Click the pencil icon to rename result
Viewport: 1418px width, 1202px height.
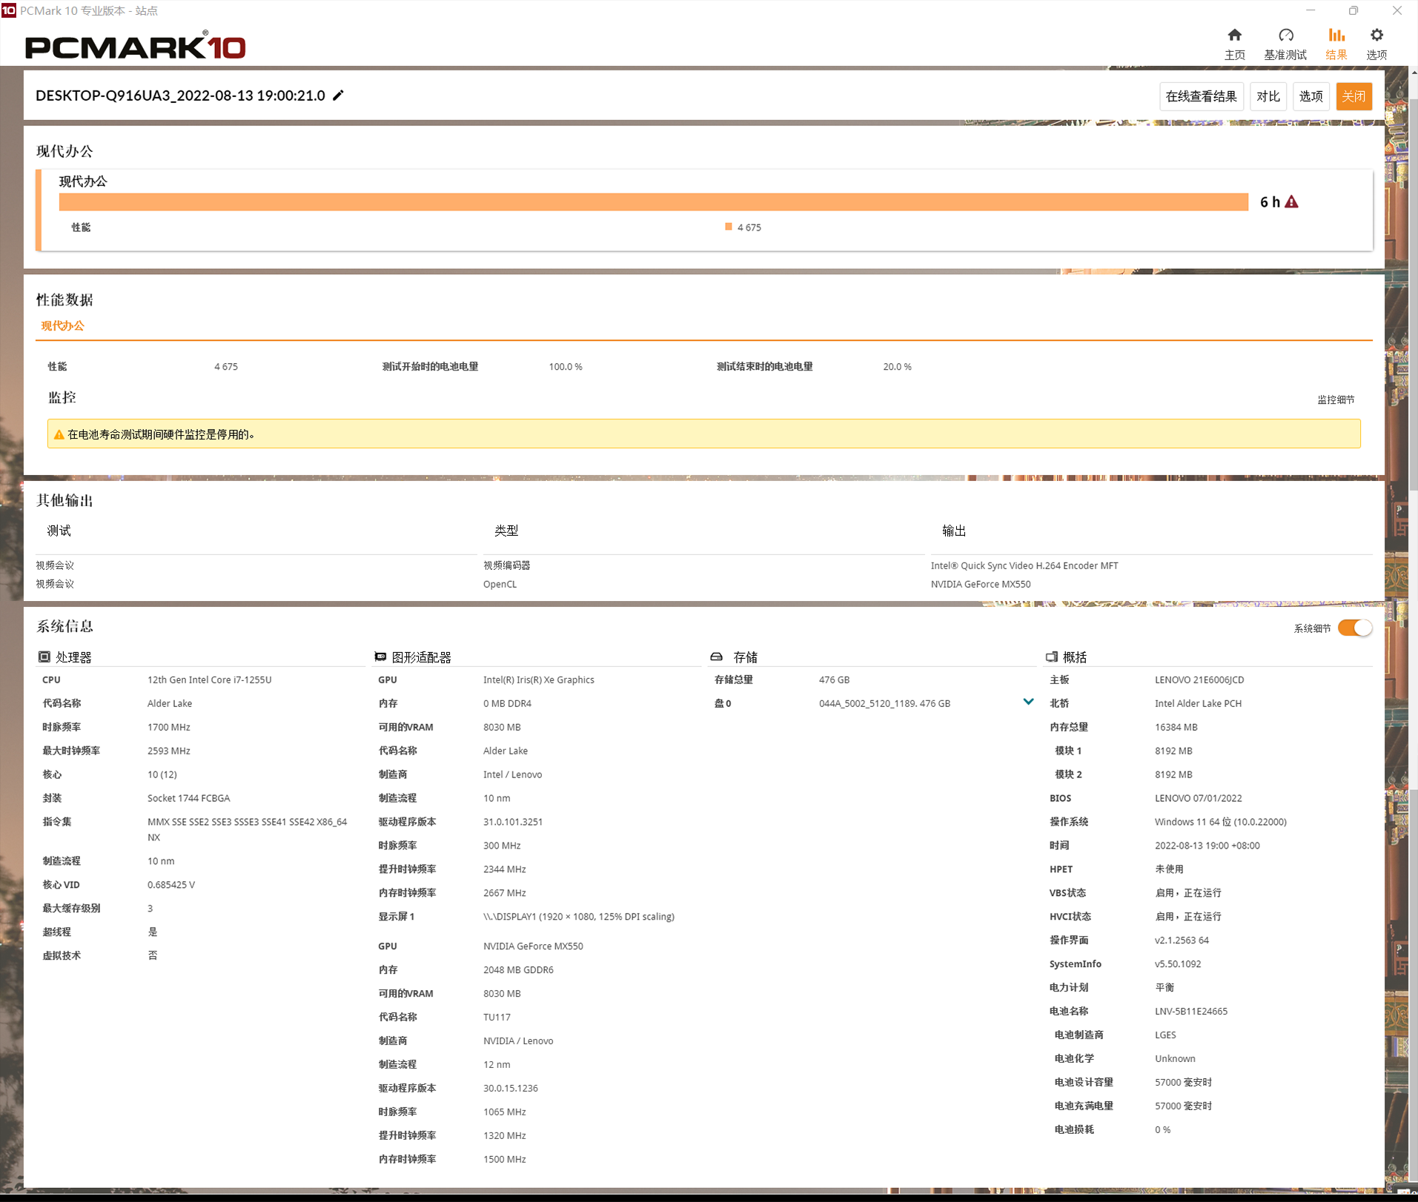tap(338, 95)
